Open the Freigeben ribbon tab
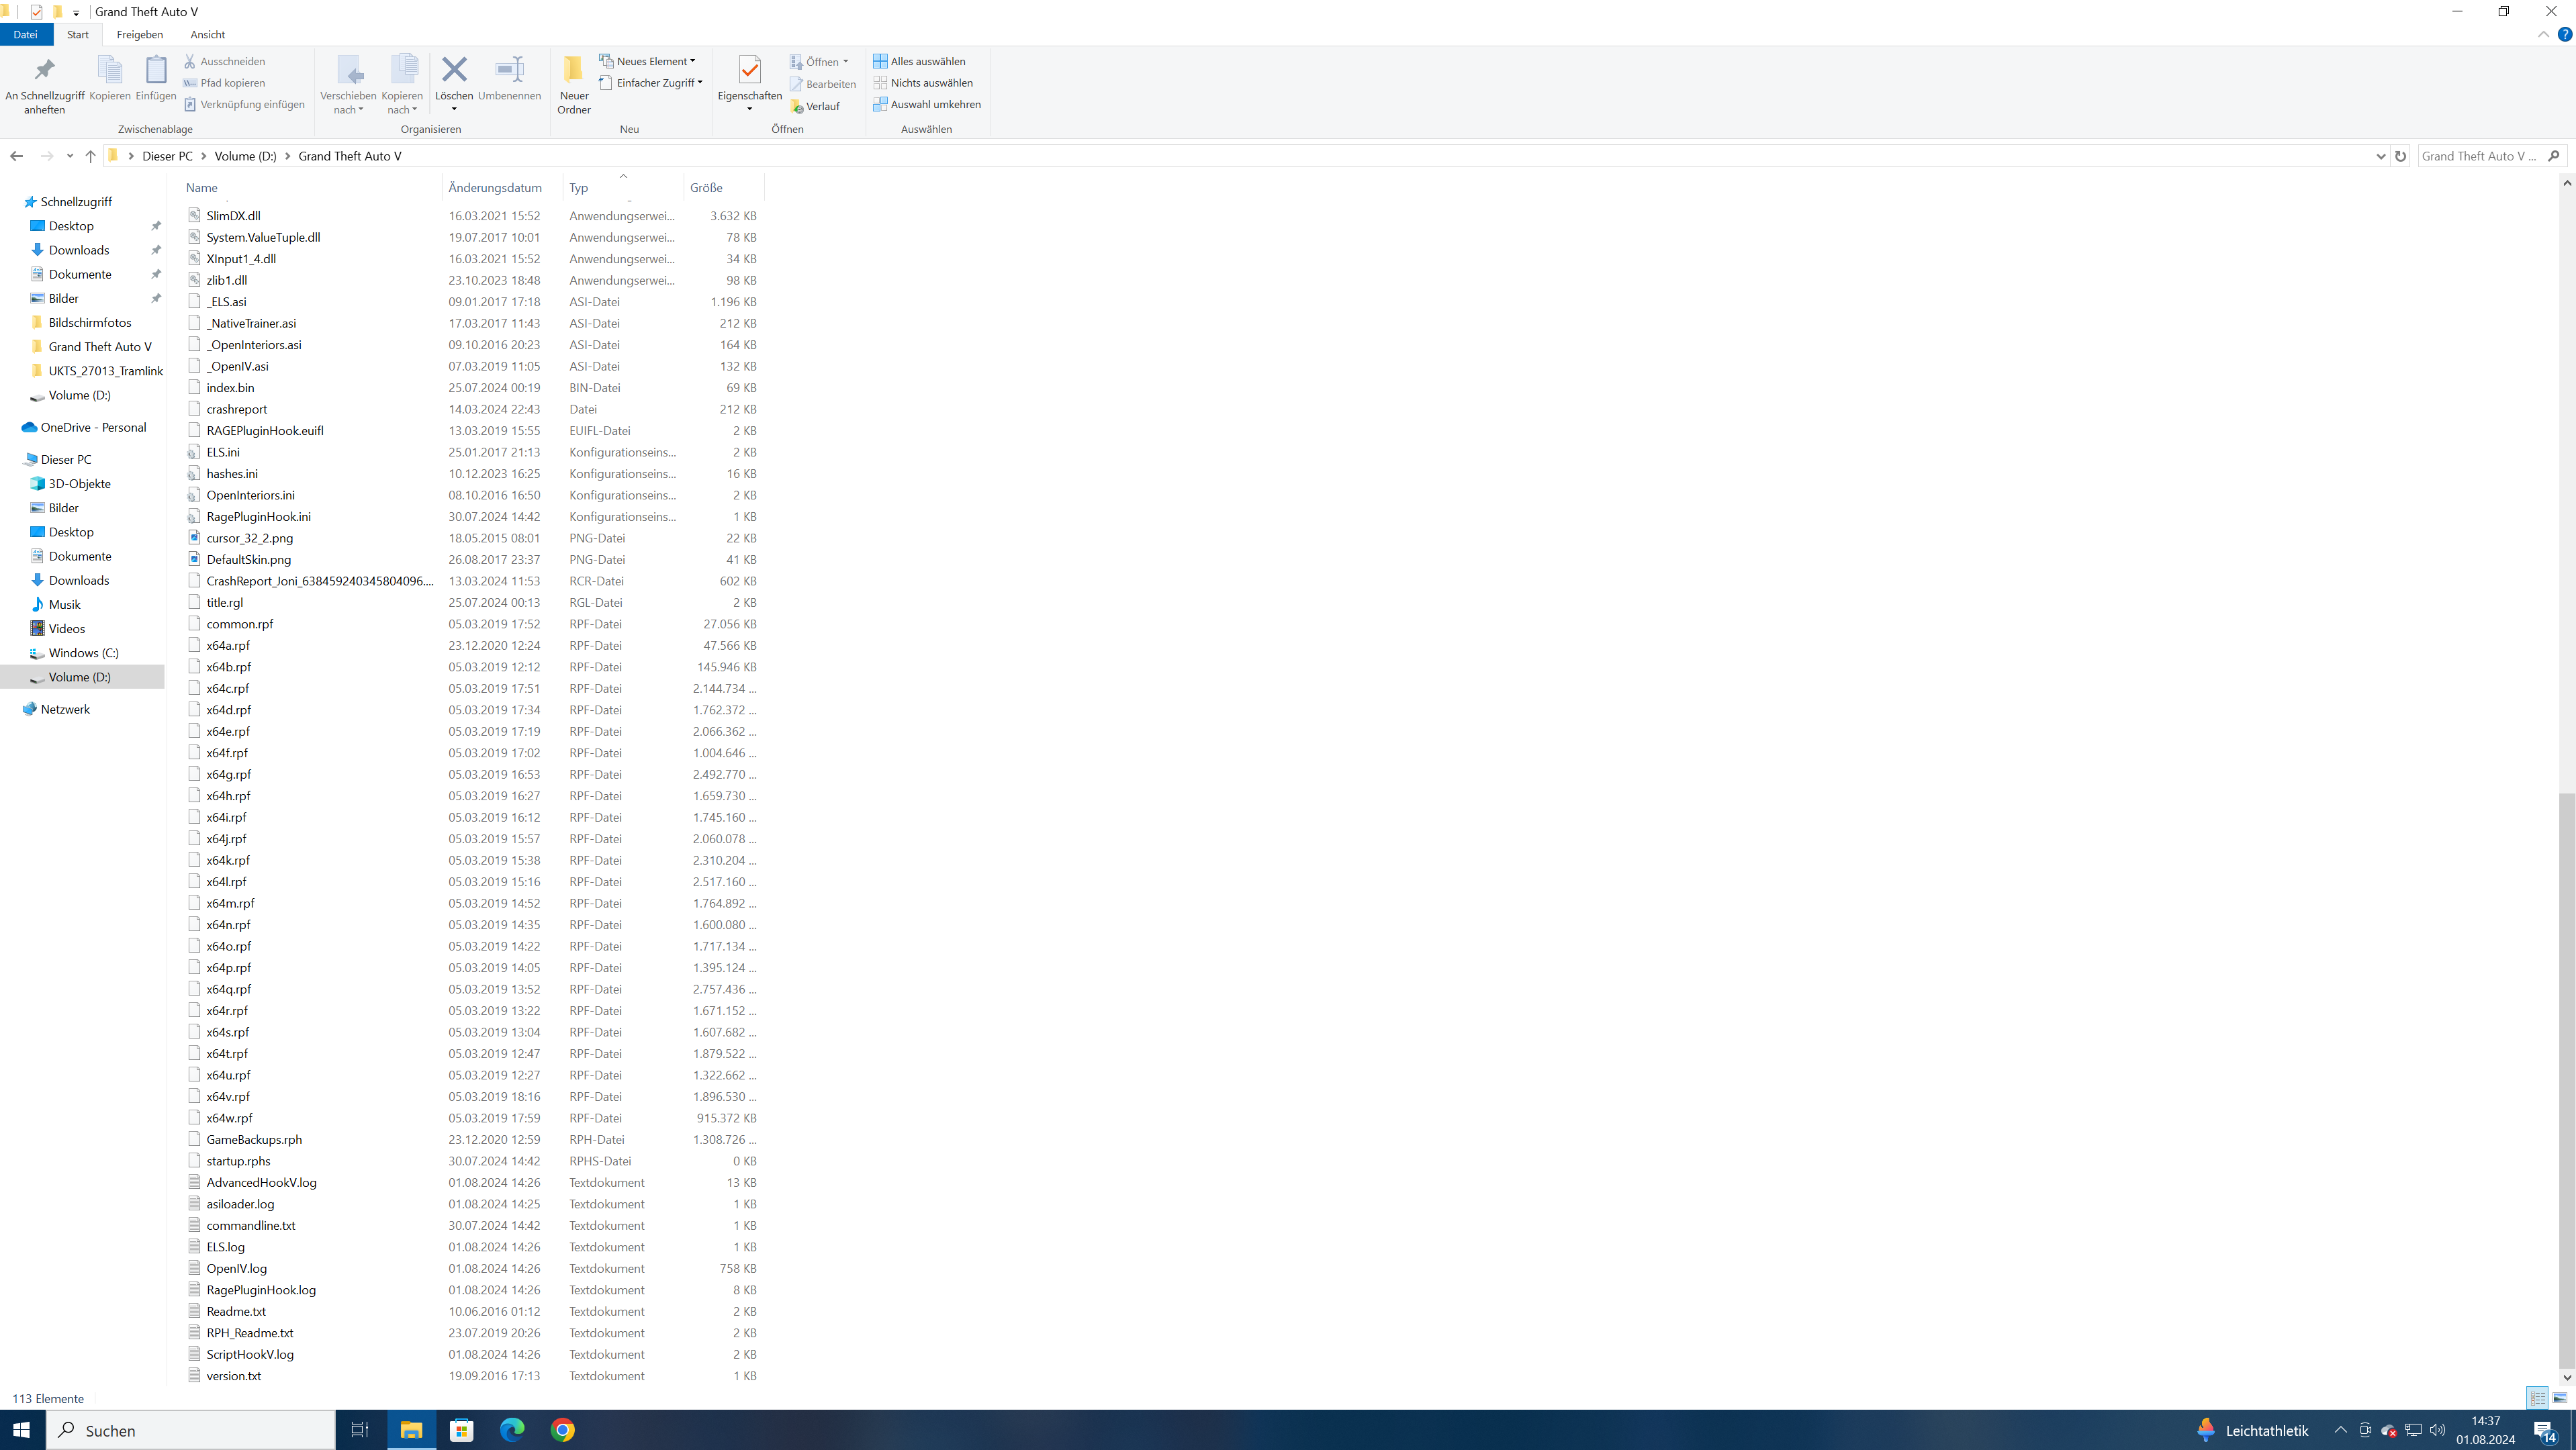Screen dimensions: 2576x1450 click(x=139, y=34)
